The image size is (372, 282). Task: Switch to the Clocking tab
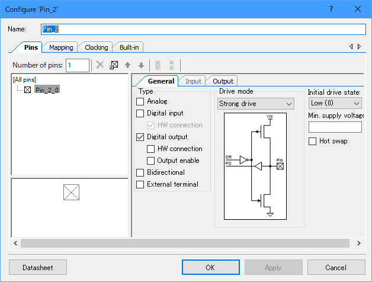[x=96, y=47]
